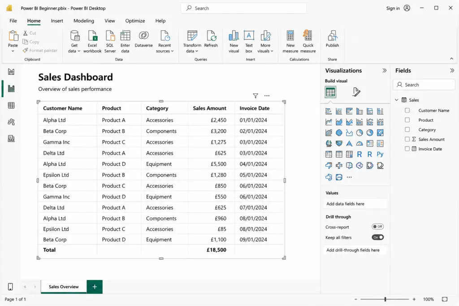
Task: Check the Sales Amount field
Action: (407, 139)
